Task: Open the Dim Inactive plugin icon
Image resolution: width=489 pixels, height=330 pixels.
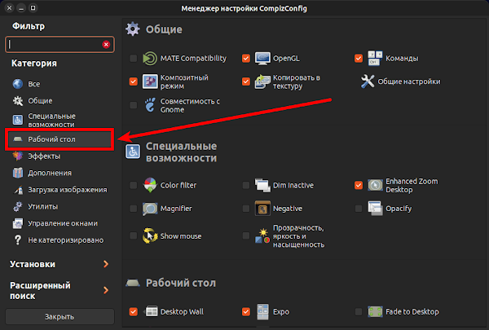Action: coord(262,185)
